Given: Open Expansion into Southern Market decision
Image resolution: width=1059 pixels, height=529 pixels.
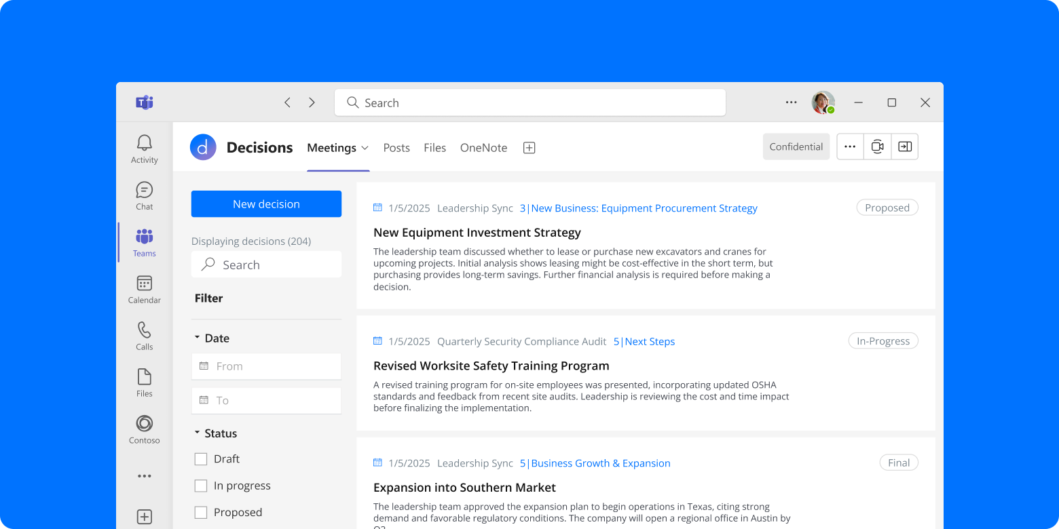Looking at the screenshot, I should click(464, 488).
